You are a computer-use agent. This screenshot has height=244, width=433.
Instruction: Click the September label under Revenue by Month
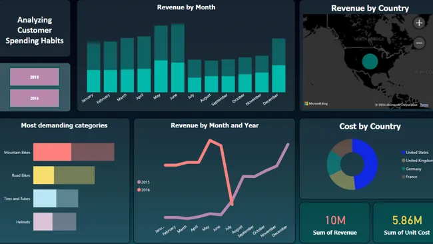tap(220, 100)
